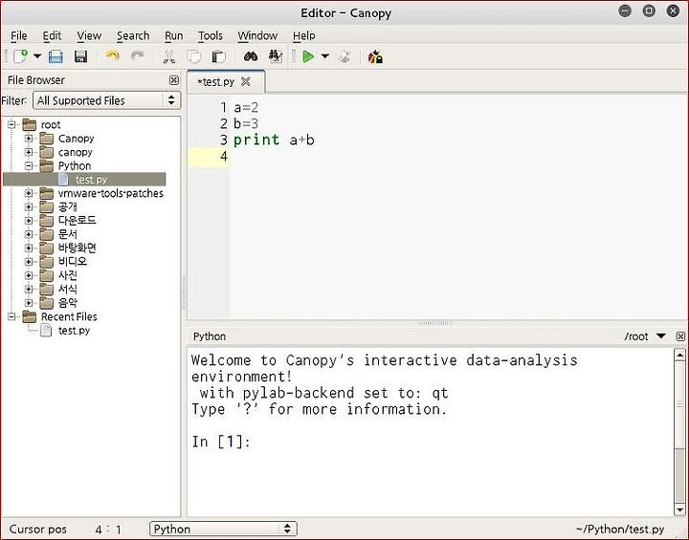The height and width of the screenshot is (540, 689).
Task: Open the New File dropdown arrow
Action: coord(37,56)
